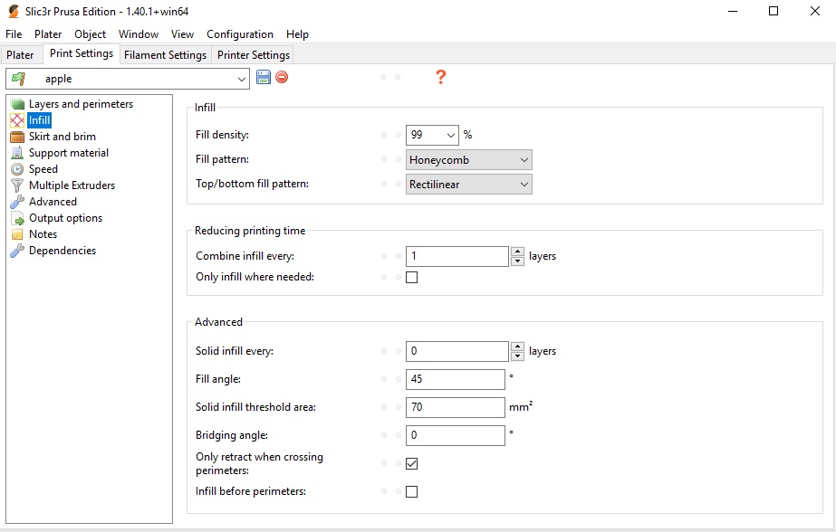Open Top/bottom fill pattern dropdown
836x532 pixels.
[469, 185]
